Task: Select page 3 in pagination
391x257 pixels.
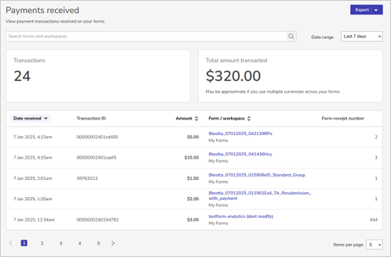Action: 61,243
